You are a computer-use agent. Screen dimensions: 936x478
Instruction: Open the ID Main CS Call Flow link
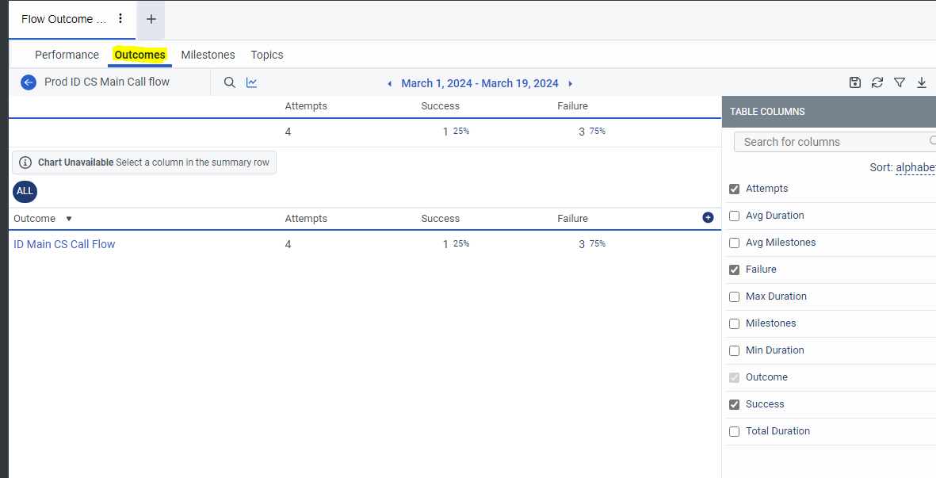tap(64, 244)
